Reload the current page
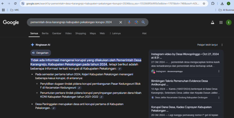 [15, 3]
